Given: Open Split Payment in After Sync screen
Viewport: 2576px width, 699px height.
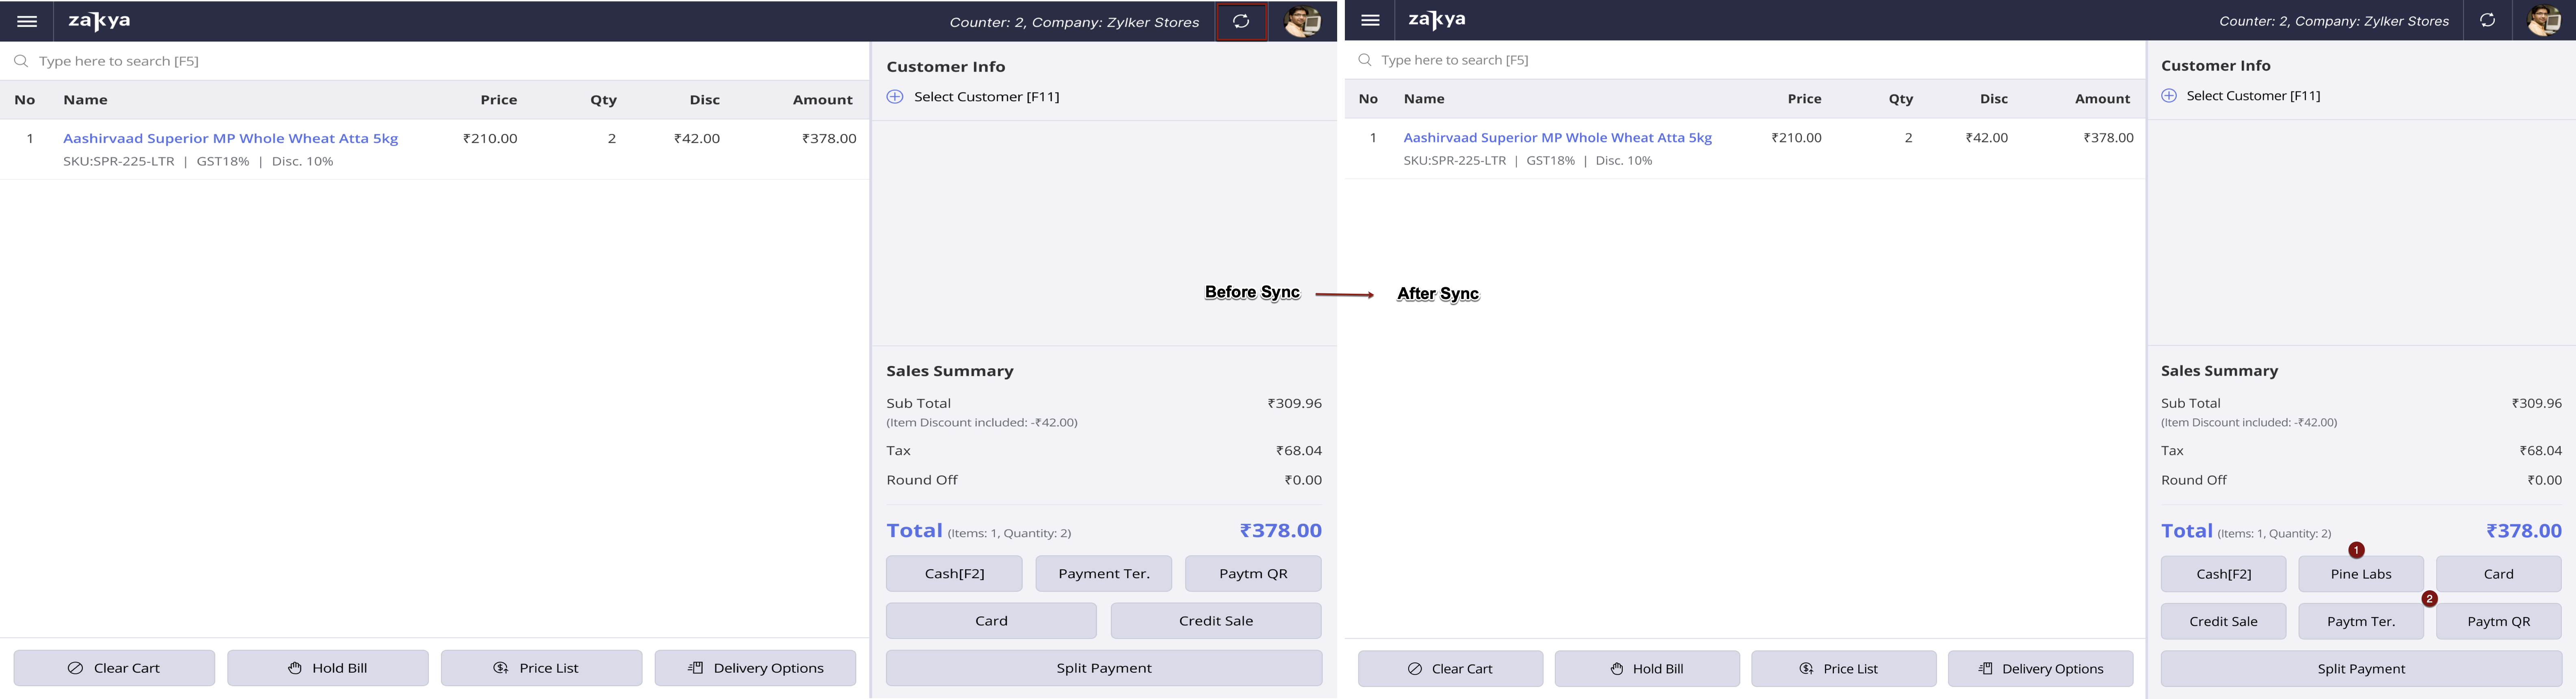Looking at the screenshot, I should click(2361, 669).
